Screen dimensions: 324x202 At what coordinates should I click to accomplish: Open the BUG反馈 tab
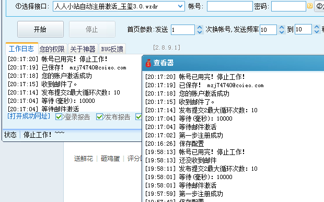[112, 49]
